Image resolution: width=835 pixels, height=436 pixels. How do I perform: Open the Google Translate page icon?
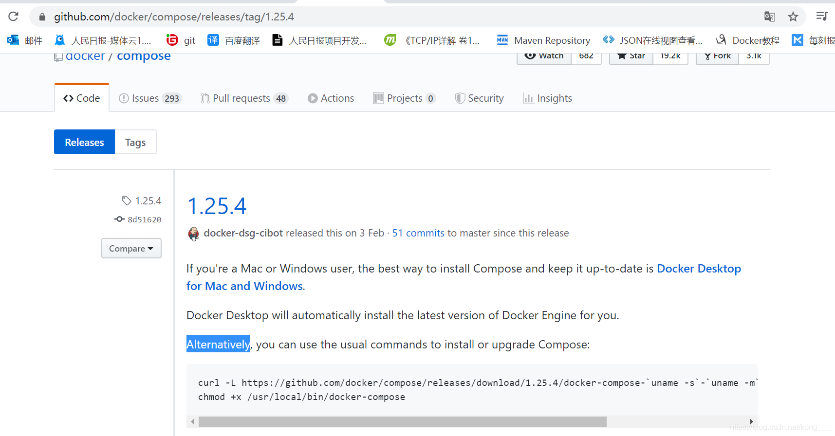point(769,17)
